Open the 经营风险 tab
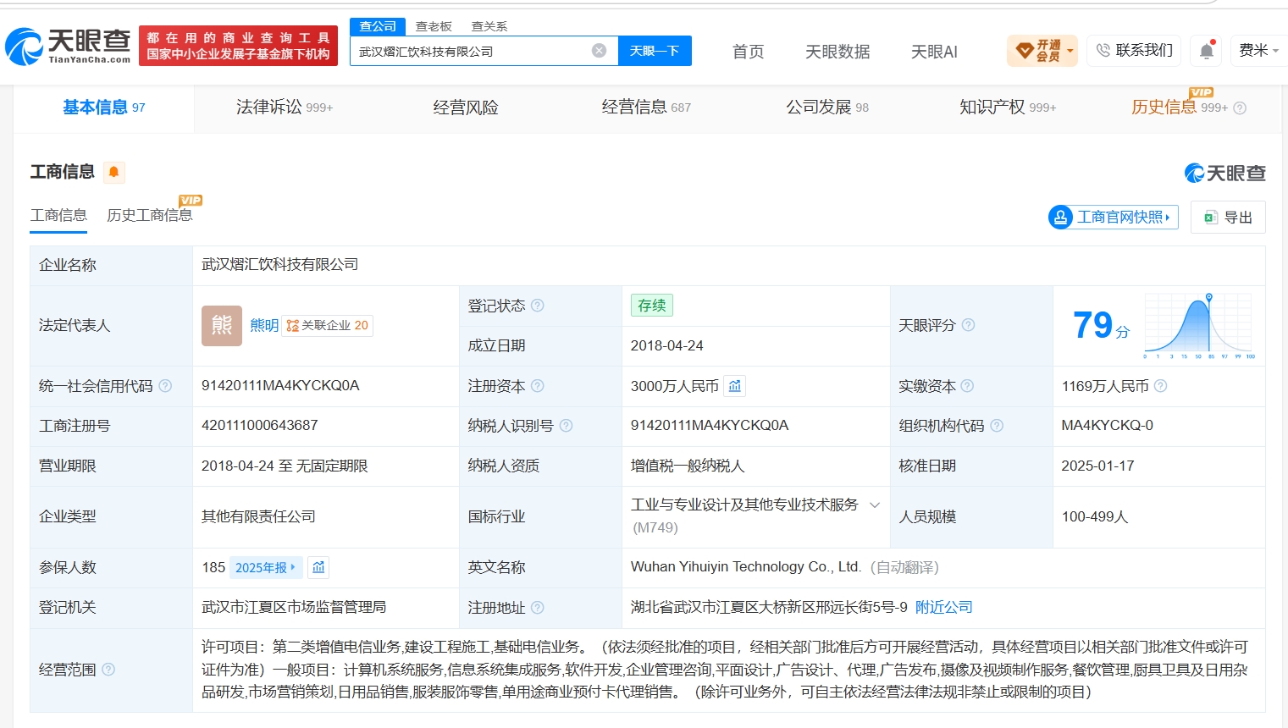 point(466,108)
